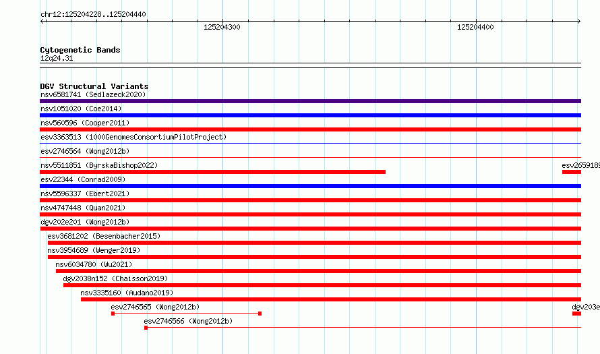Click the red nsv560596 variant bar

click(x=310, y=129)
